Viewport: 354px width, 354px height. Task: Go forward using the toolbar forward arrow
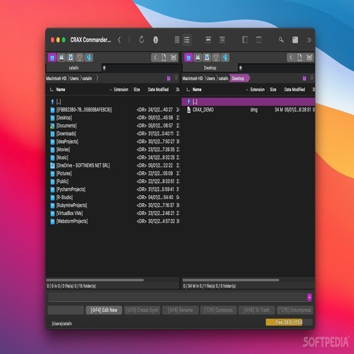click(129, 40)
